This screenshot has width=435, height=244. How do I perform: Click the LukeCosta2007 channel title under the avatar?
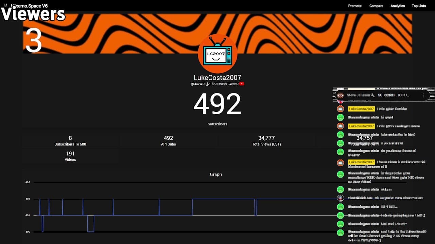pos(217,78)
